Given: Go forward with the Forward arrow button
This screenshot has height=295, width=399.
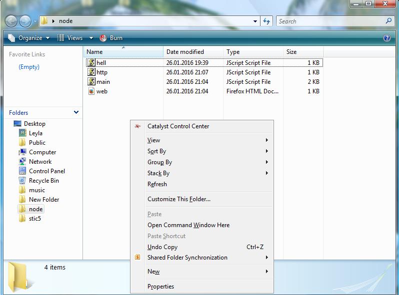Looking at the screenshot, I should [25, 21].
